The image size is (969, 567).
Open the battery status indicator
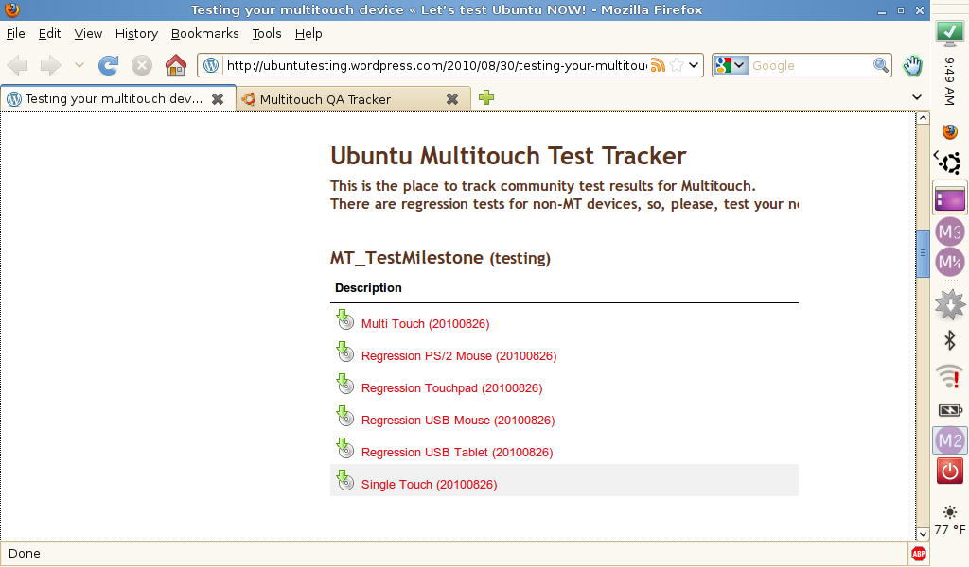950,410
